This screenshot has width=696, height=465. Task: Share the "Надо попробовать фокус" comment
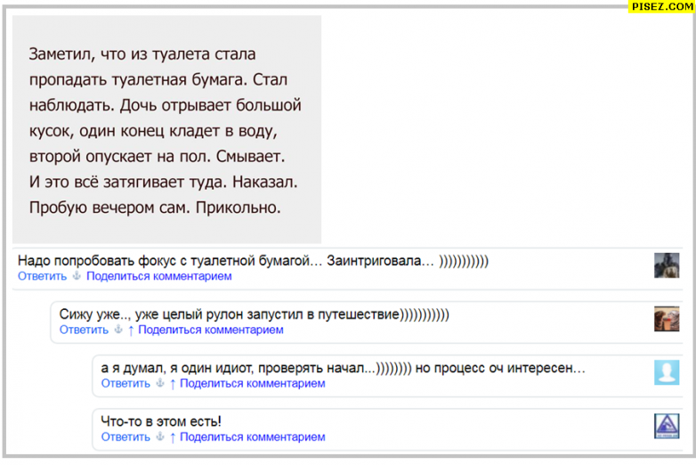pos(158,276)
